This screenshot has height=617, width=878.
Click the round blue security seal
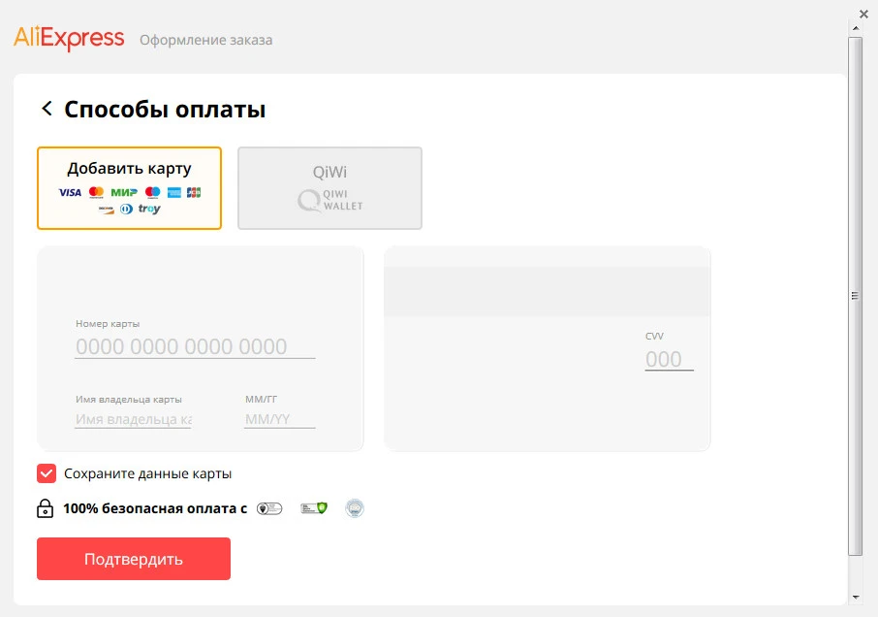(355, 508)
